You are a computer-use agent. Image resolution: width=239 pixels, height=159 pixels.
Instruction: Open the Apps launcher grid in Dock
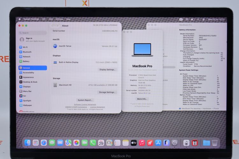pyautogui.click(x=36, y=143)
